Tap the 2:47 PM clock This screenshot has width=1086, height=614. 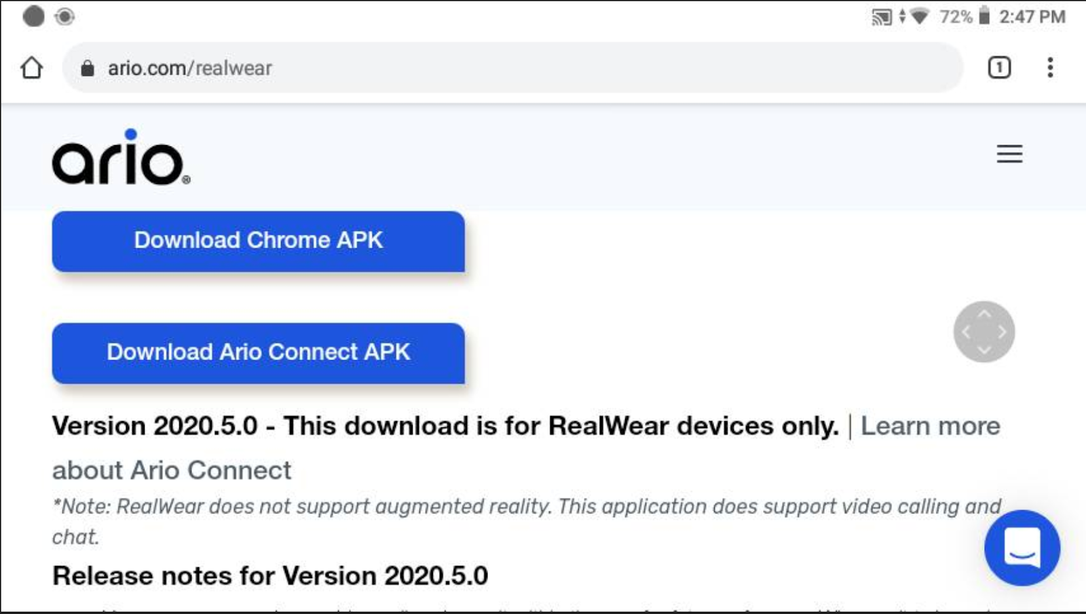pos(1032,16)
